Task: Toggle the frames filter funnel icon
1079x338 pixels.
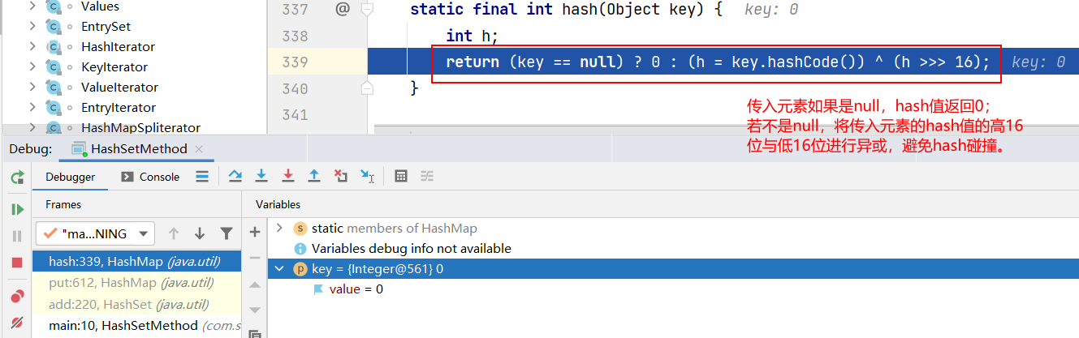Action: point(227,233)
